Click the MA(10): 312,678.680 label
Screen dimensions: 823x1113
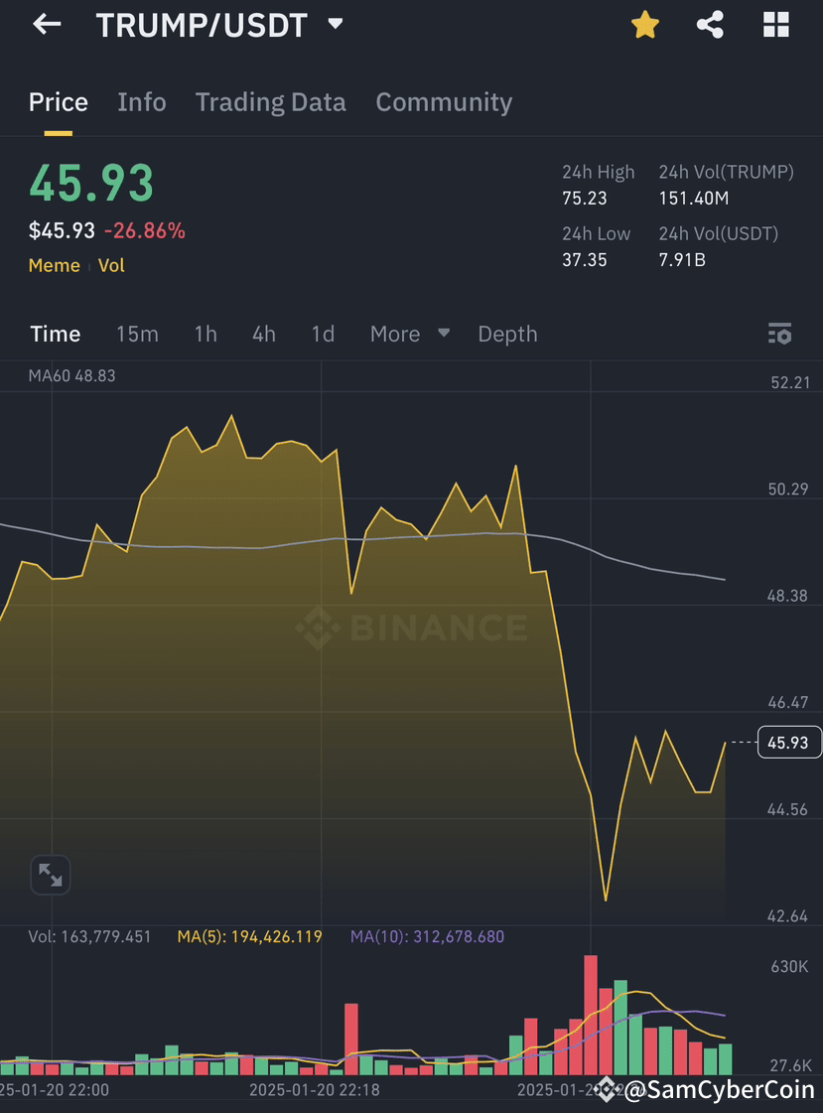427,937
